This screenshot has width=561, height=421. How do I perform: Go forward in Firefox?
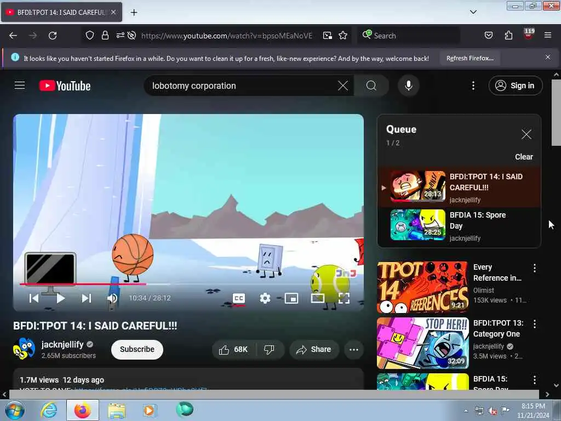[33, 36]
